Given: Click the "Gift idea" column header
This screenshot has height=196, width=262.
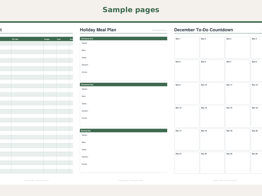Looking at the screenshot, I should 15,39.
